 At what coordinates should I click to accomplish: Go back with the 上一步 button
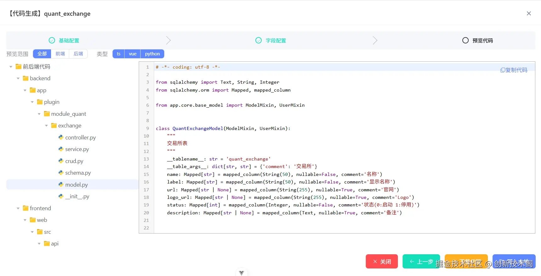coord(421,261)
